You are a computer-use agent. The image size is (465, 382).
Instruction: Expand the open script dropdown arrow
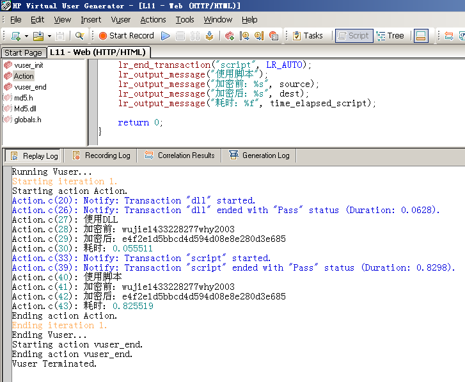tap(49, 36)
